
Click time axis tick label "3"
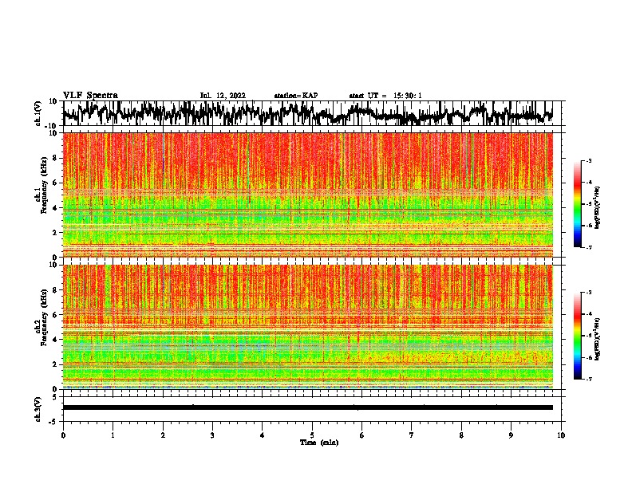pos(212,435)
